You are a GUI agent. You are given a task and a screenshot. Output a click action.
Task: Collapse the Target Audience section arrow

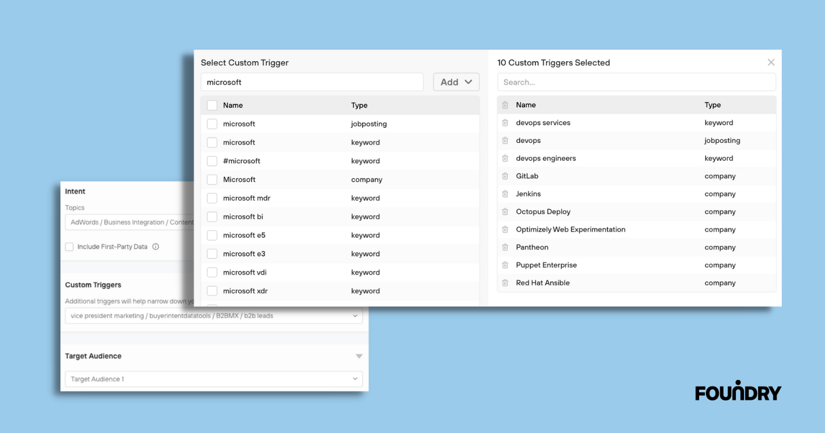[359, 356]
